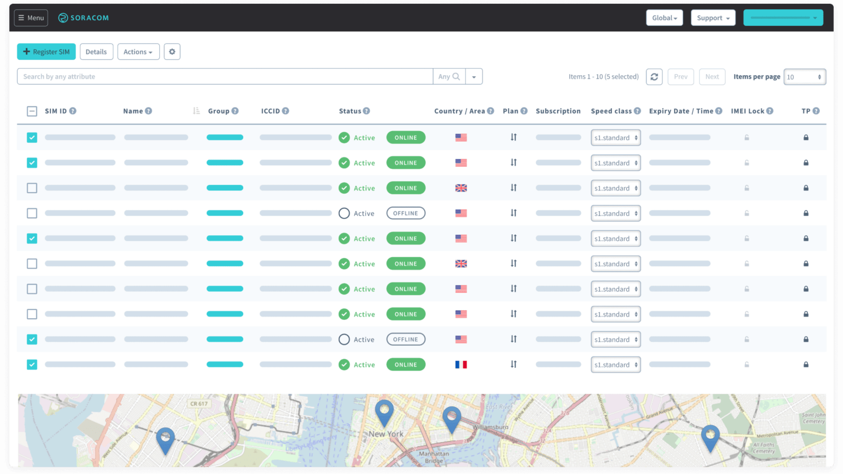843x474 pixels.
Task: Go to Prev page
Action: tap(681, 77)
